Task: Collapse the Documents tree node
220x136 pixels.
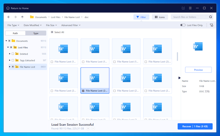Action: pos(6,41)
